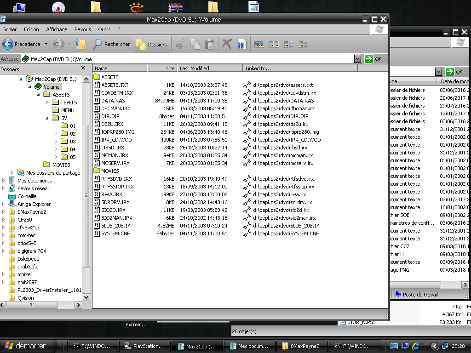This screenshot has width=471, height=353.
Task: Switch to Mes documents taskbar button
Action: (249, 346)
